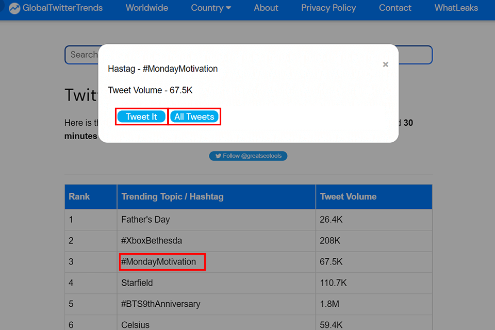This screenshot has width=495, height=330.
Task: Select the #MondayMotivation hashtag in table
Action: pyautogui.click(x=158, y=262)
